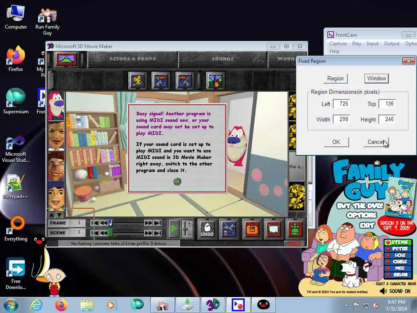Open FrontCam Help menu
417x313 pixels.
[334, 51]
